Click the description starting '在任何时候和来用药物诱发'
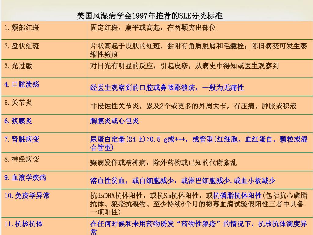Image resolution: width=313 pixels, height=235 pixels. click(198, 228)
